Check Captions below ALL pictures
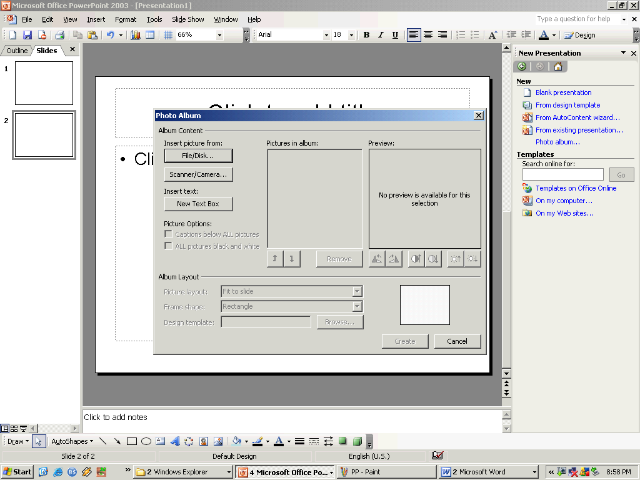 pos(168,234)
